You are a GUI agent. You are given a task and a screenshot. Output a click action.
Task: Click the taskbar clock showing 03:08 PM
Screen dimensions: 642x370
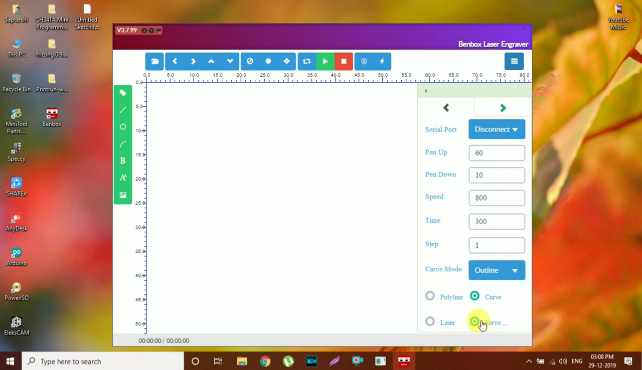[x=602, y=361]
